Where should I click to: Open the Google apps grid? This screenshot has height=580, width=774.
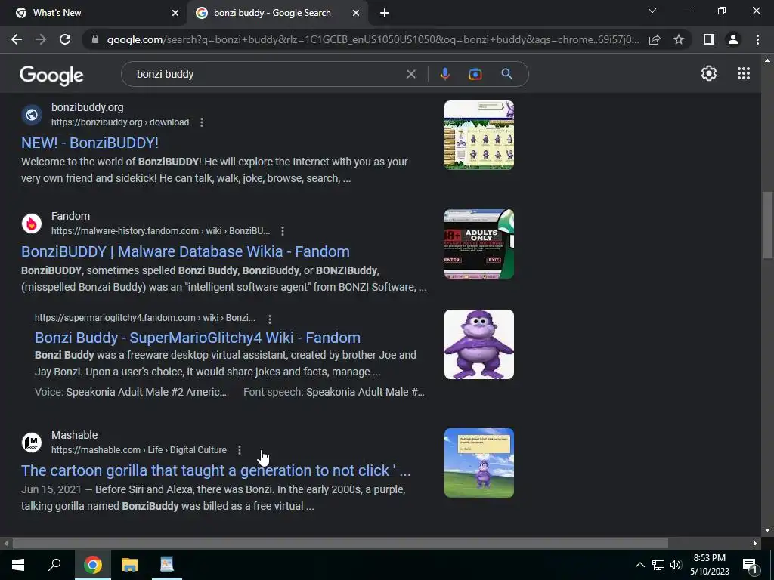tap(744, 73)
